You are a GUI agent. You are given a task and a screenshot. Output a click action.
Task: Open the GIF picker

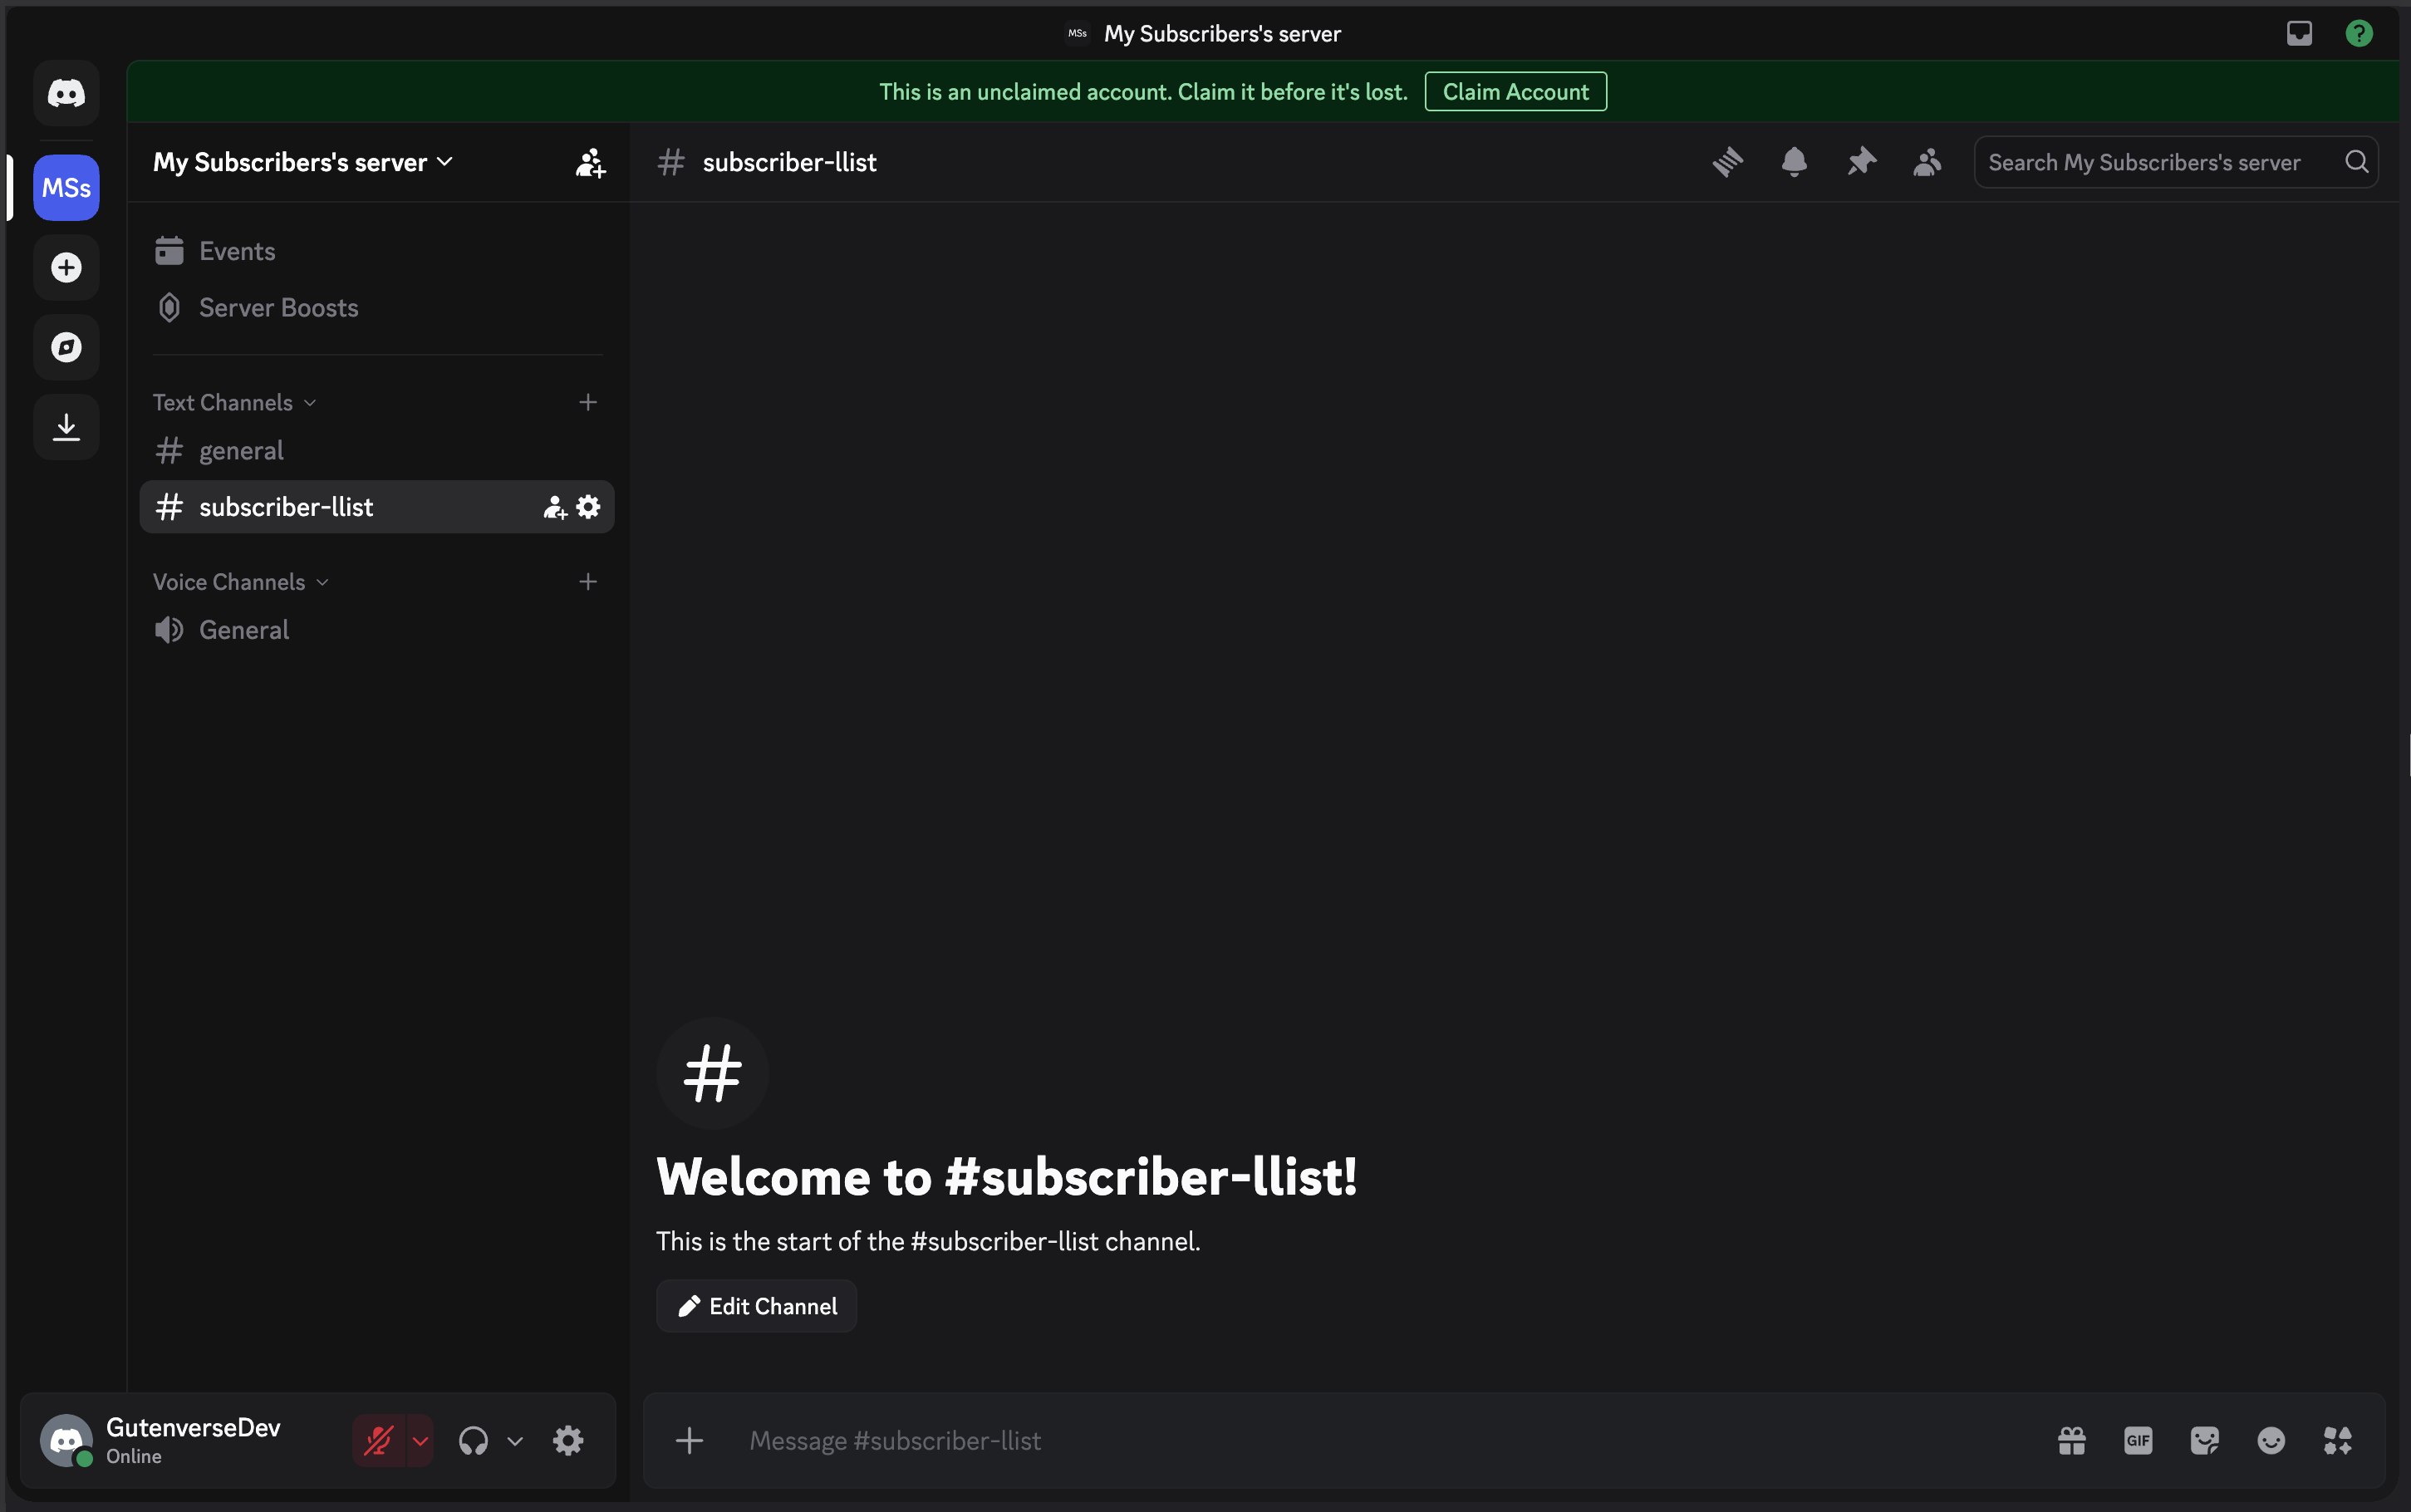(x=2138, y=1441)
